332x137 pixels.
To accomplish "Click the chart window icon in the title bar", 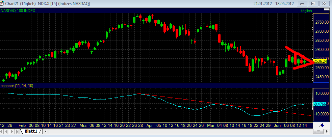I will [2, 3].
